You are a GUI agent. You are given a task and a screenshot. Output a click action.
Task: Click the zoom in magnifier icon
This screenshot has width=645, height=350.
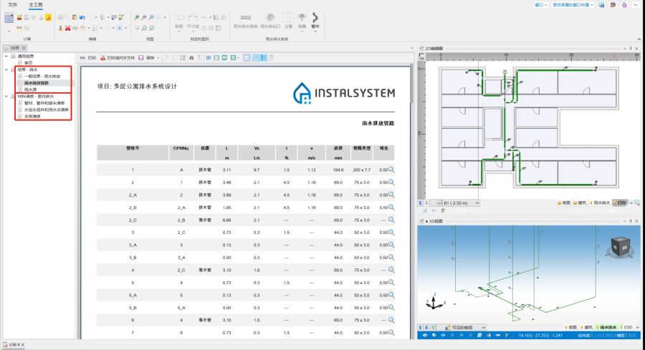pos(138,16)
